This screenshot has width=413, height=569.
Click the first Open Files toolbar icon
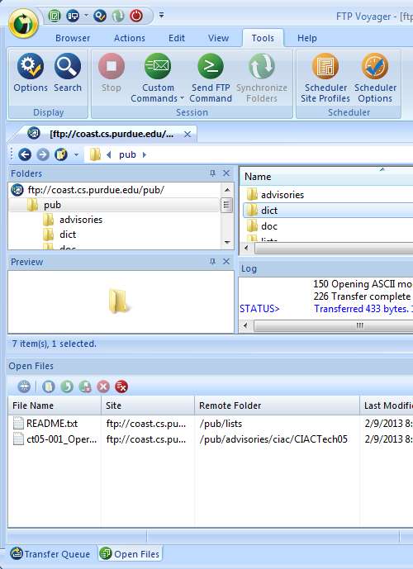point(24,386)
